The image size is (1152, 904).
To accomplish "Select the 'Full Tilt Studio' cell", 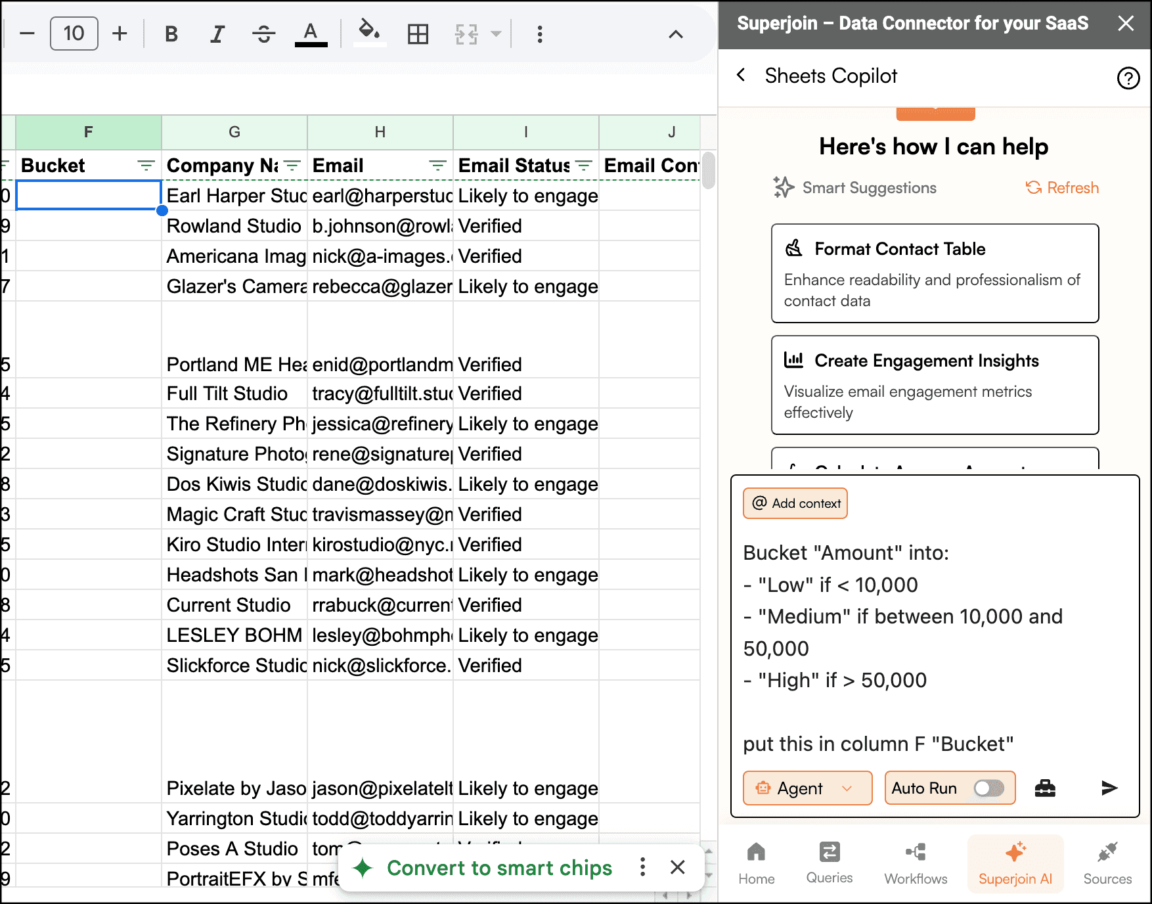I will [234, 394].
